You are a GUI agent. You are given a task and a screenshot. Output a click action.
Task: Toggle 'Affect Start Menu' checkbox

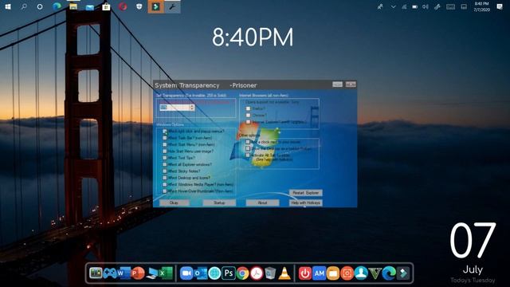pyautogui.click(x=165, y=144)
